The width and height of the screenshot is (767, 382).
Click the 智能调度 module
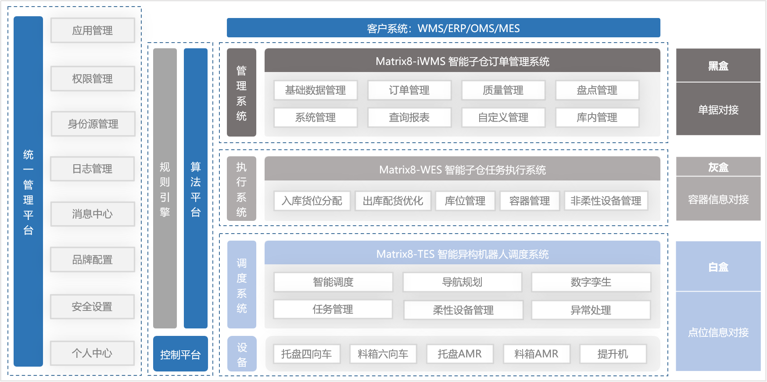click(x=333, y=282)
